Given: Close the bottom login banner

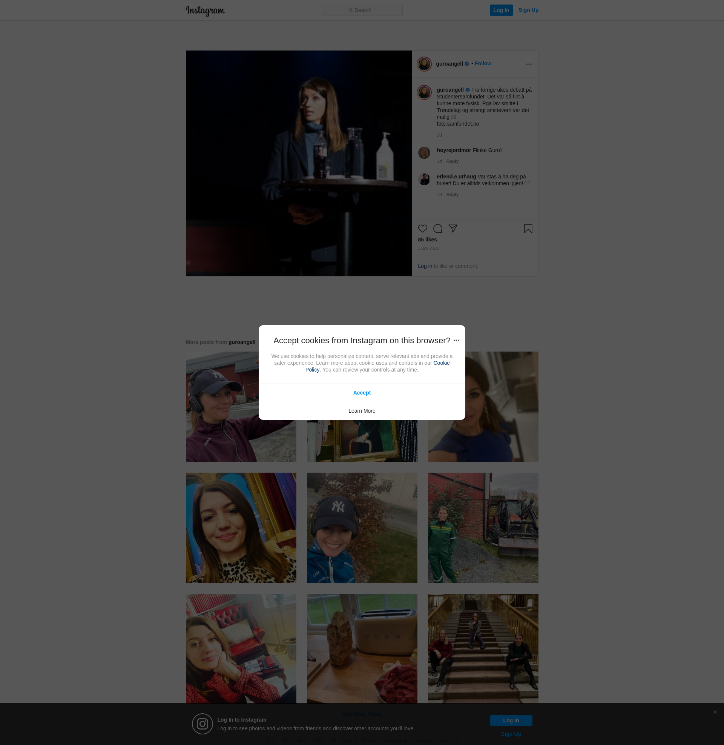Looking at the screenshot, I should (x=715, y=712).
